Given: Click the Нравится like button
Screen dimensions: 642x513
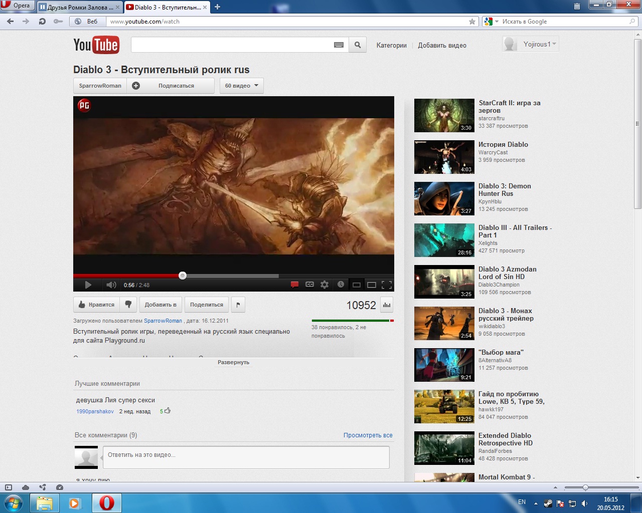Looking at the screenshot, I should (x=97, y=305).
